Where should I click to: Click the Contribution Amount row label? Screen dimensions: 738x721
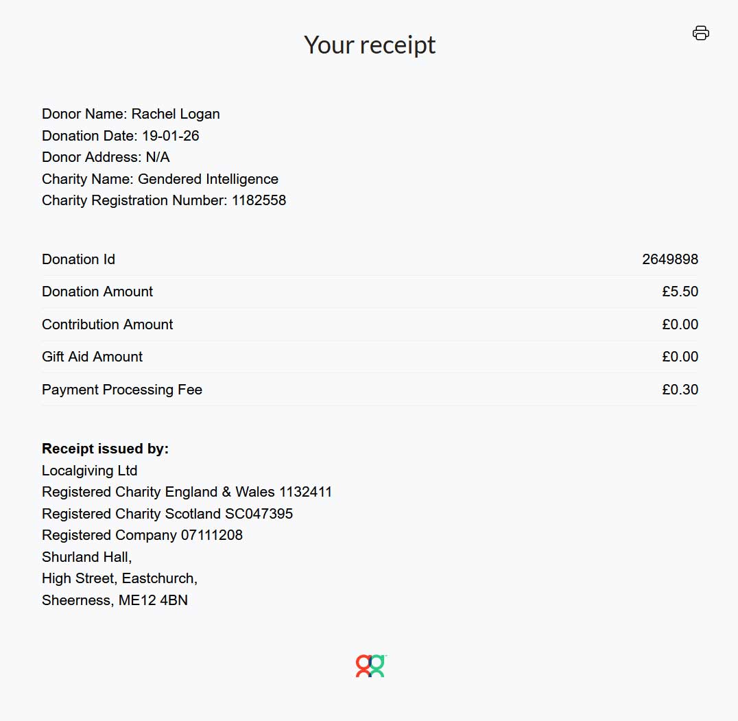pyautogui.click(x=107, y=324)
